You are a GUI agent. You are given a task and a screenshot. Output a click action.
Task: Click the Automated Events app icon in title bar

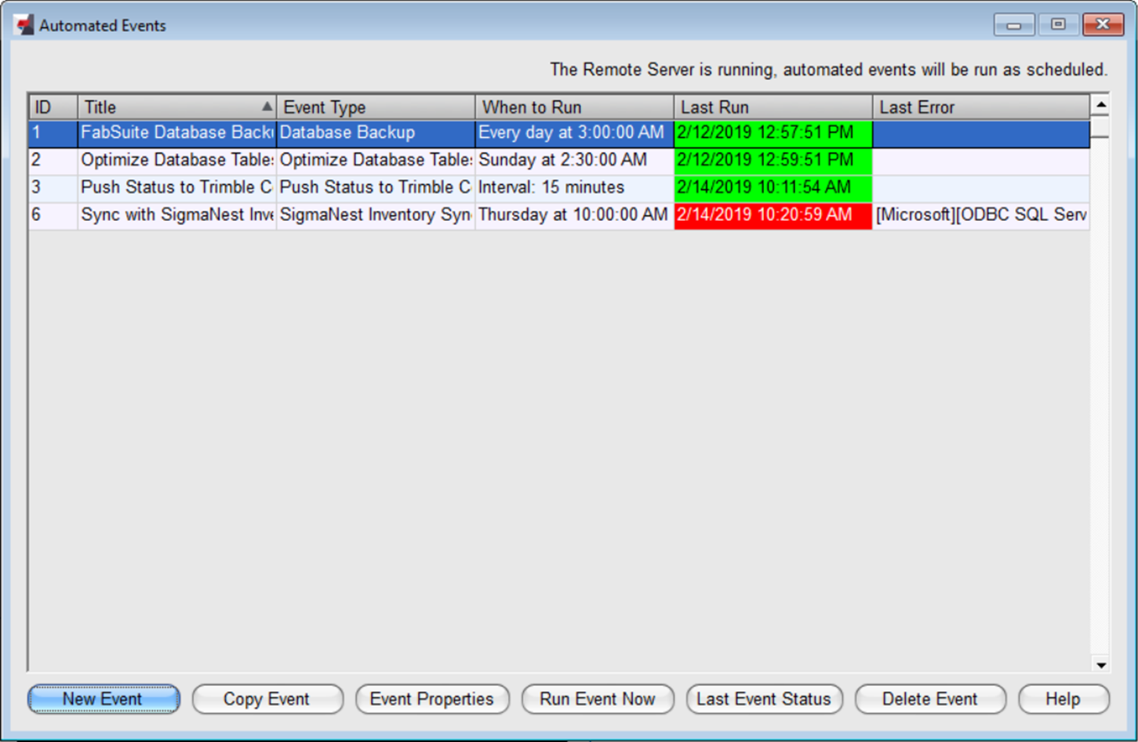point(24,25)
